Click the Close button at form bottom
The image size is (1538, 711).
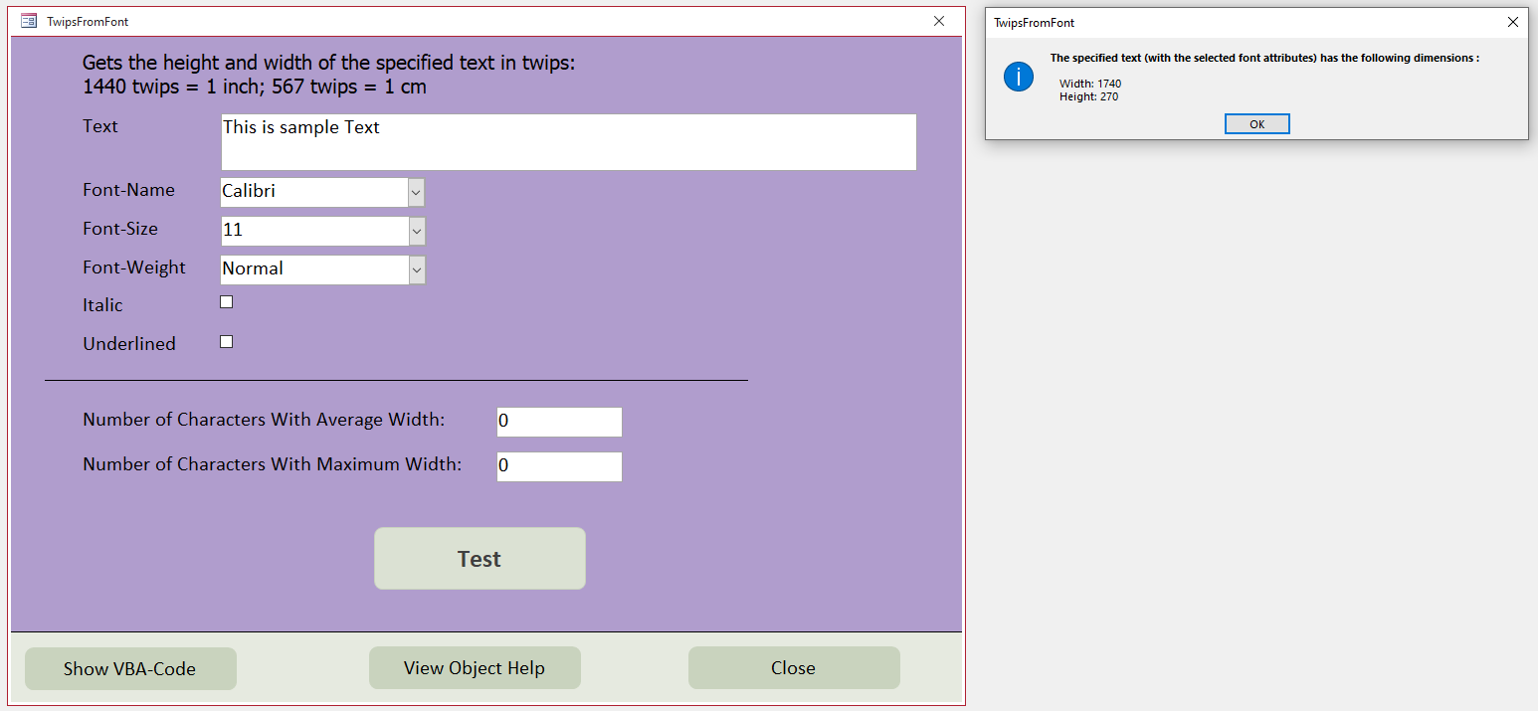pos(794,668)
